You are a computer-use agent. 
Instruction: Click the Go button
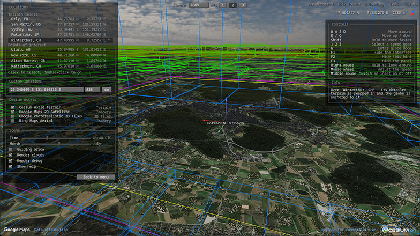tap(107, 90)
